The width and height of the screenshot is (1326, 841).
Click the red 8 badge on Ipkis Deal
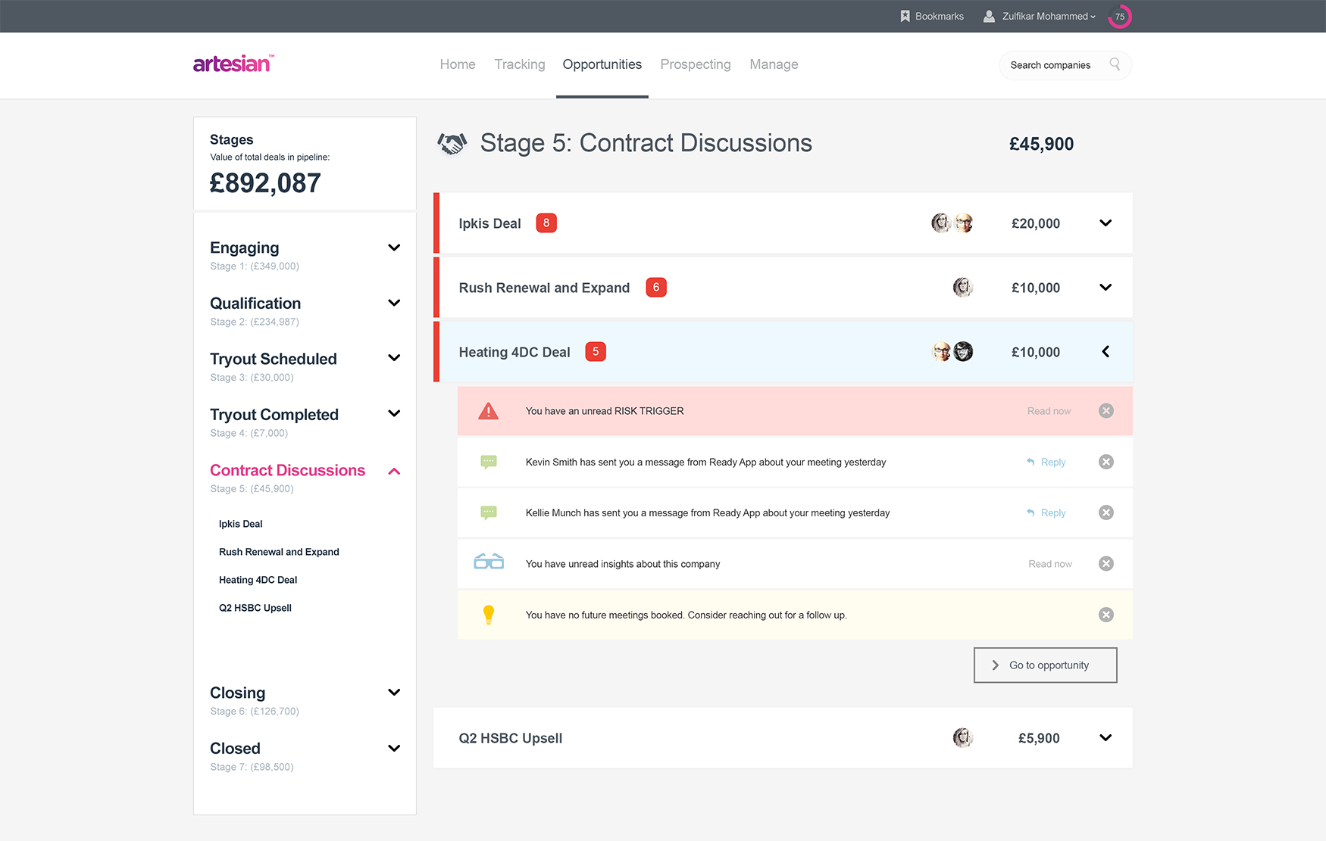546,223
